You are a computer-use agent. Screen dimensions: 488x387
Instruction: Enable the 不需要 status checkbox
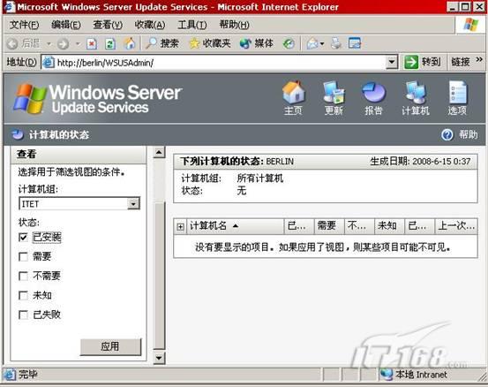[23, 276]
